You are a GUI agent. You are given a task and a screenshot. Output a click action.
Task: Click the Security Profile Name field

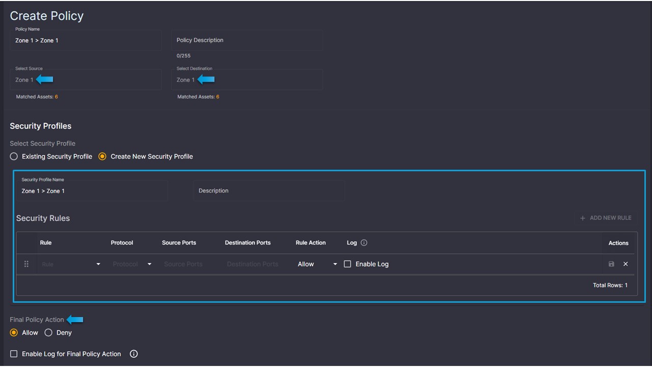coord(92,191)
